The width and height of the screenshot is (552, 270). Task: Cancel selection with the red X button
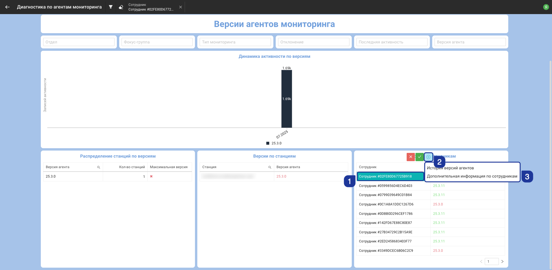coord(410,157)
